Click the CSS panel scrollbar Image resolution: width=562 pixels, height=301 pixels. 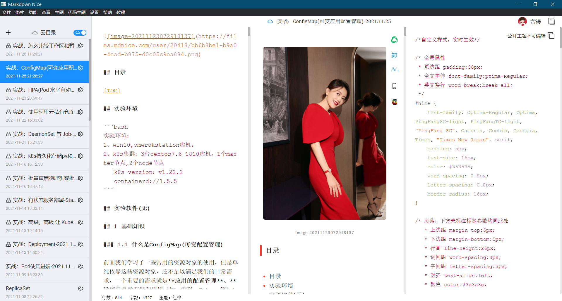561,37
